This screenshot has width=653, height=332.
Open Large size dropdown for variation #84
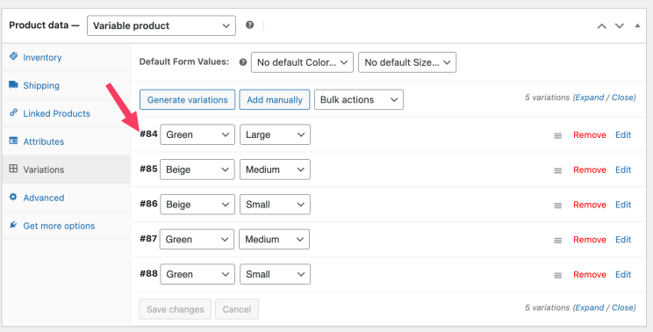(x=275, y=134)
